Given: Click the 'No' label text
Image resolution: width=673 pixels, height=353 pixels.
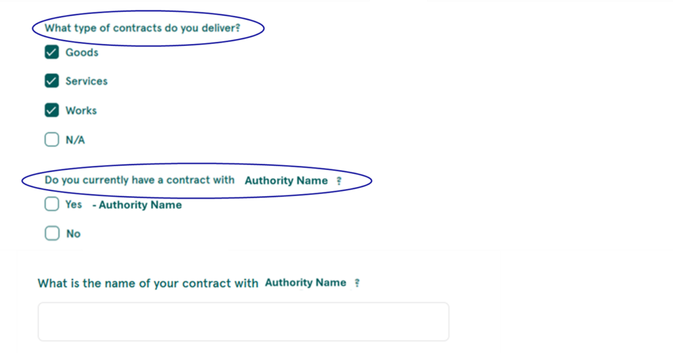Looking at the screenshot, I should [74, 234].
